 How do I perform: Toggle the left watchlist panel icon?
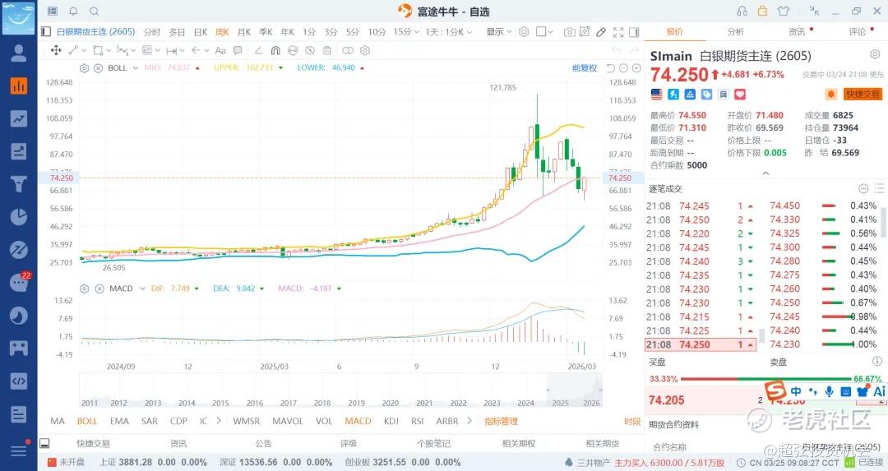point(46,32)
